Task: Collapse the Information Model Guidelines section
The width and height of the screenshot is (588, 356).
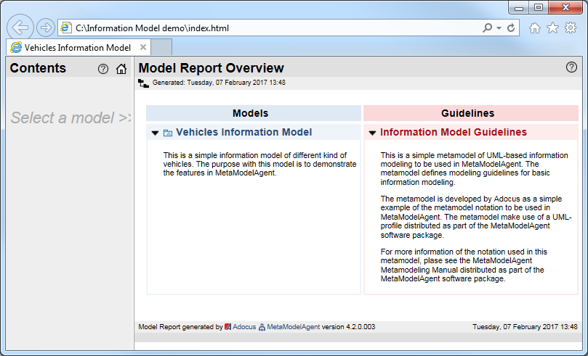Action: 372,133
